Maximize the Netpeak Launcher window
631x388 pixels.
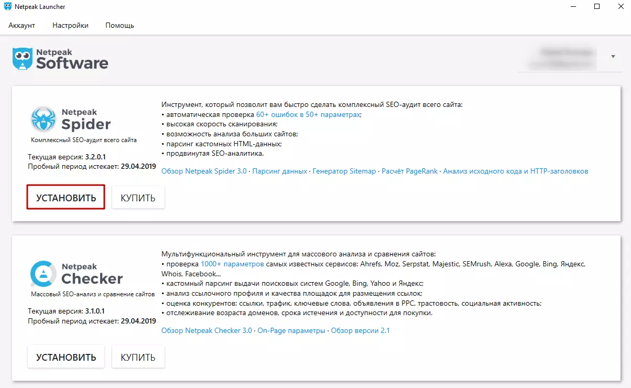tap(597, 7)
